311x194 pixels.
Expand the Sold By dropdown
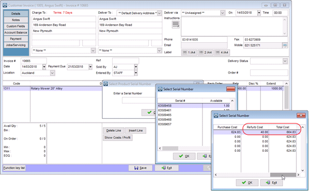coord(136,67)
